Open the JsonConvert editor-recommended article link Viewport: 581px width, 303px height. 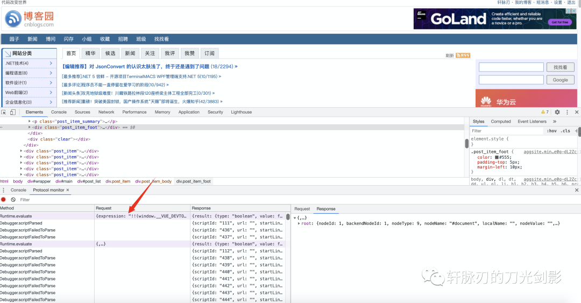click(150, 67)
